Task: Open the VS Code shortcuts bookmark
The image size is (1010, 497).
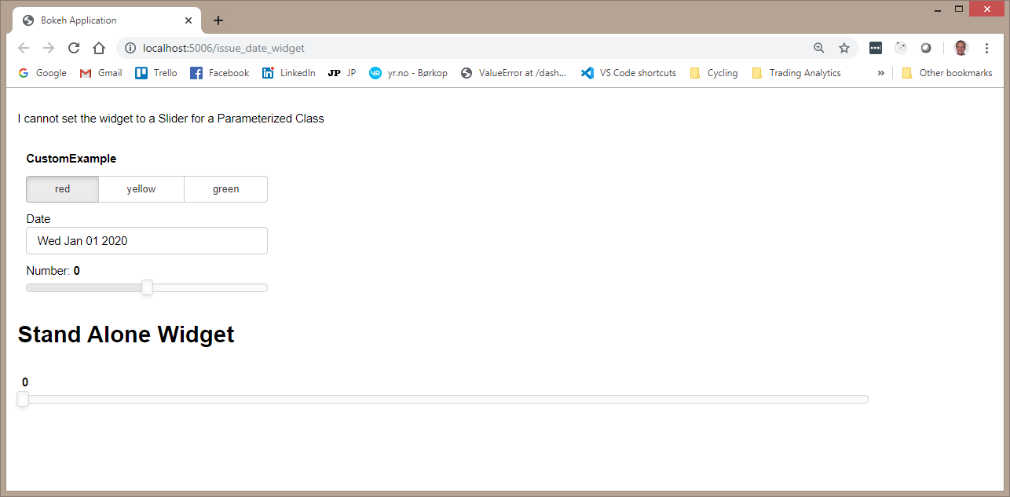Action: 628,72
